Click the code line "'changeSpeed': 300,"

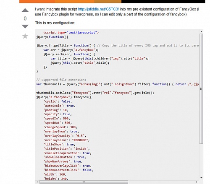click(x=60, y=127)
